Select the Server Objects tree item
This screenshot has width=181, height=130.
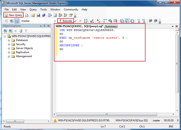tap(24, 48)
